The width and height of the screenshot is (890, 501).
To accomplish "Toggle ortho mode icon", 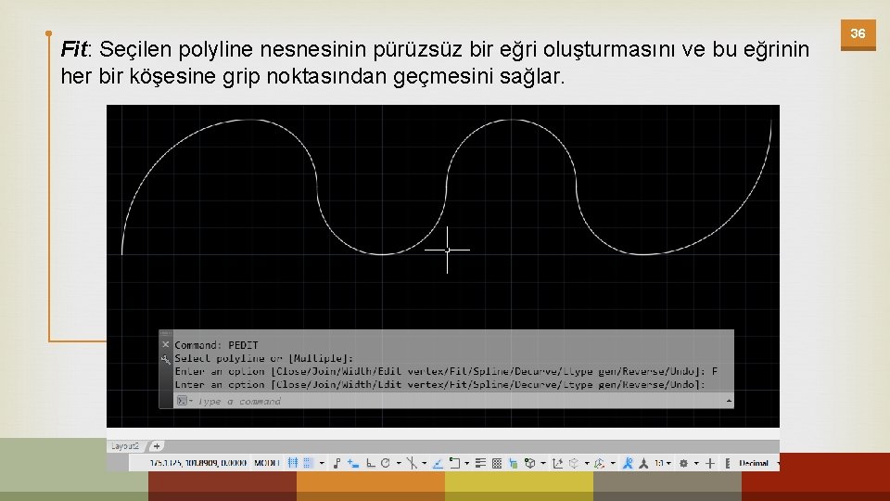I will pyautogui.click(x=371, y=464).
